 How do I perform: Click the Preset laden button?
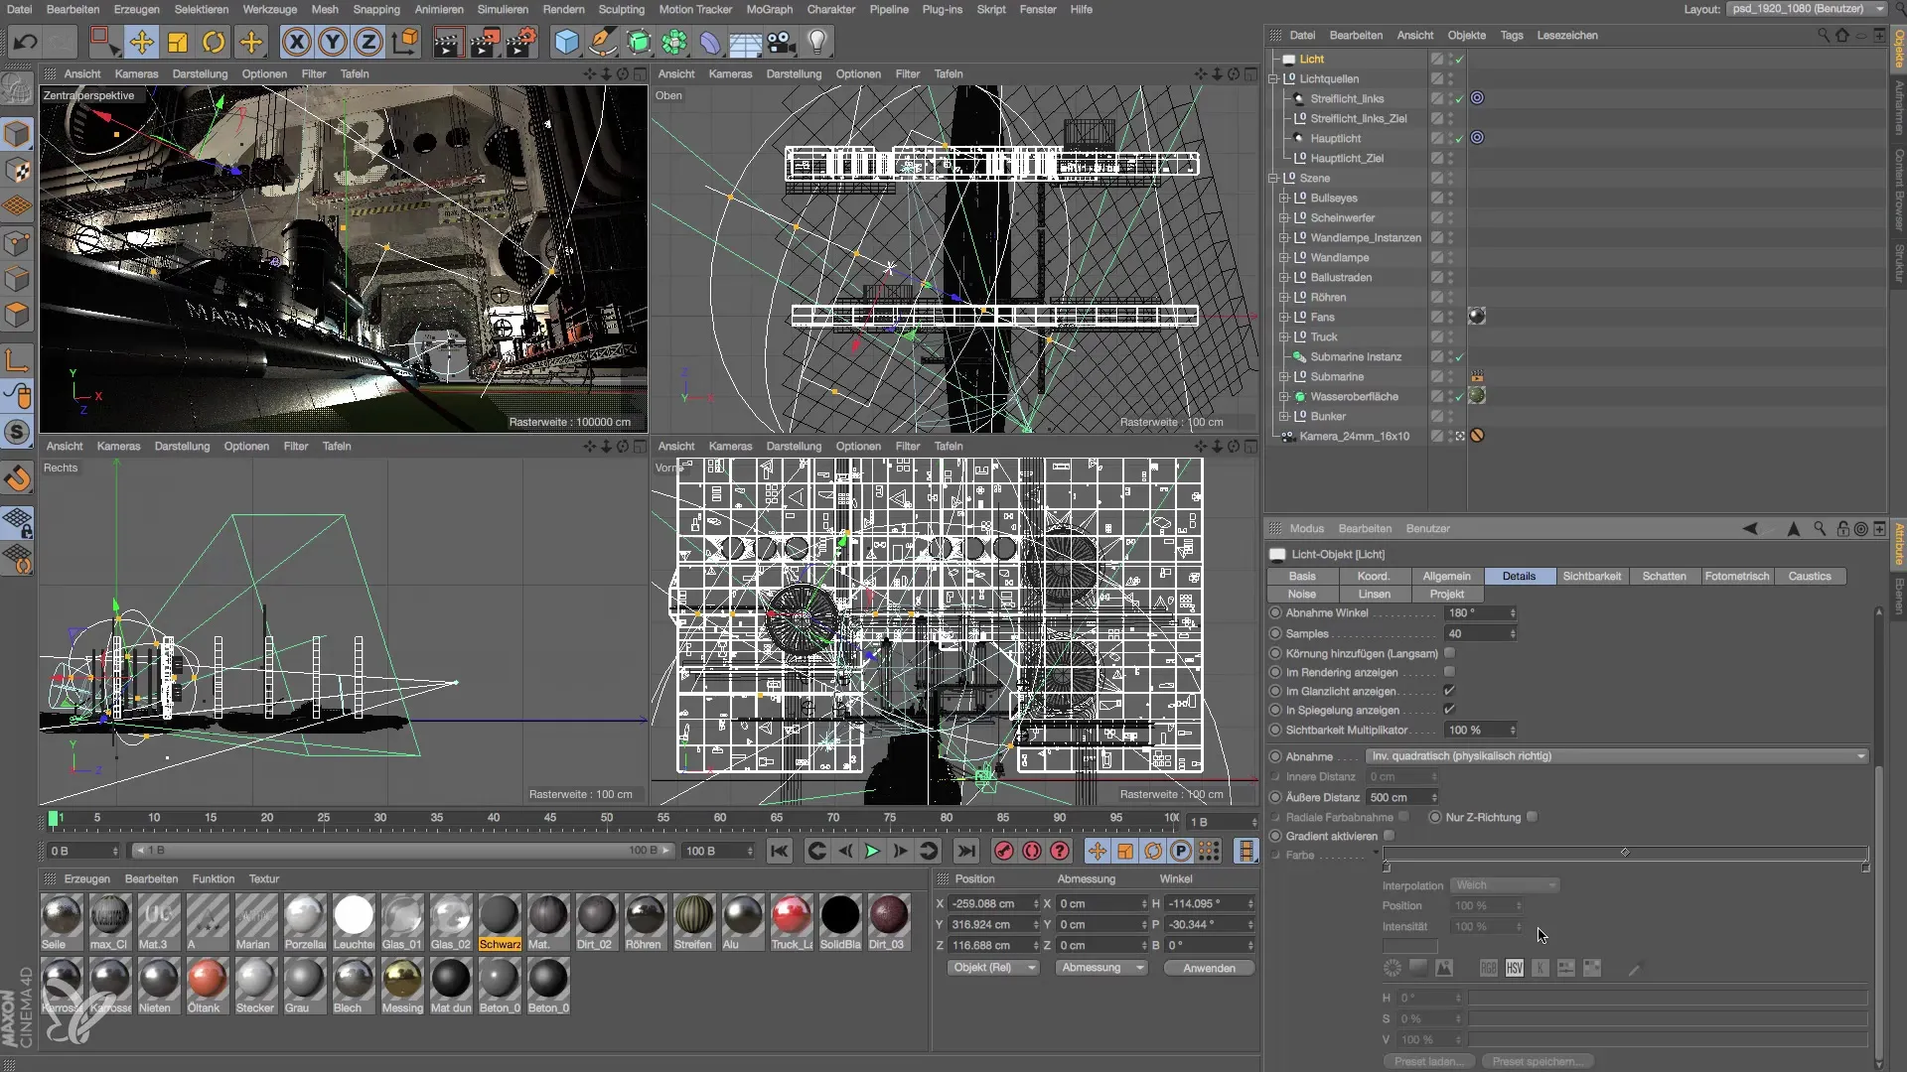click(x=1428, y=1061)
